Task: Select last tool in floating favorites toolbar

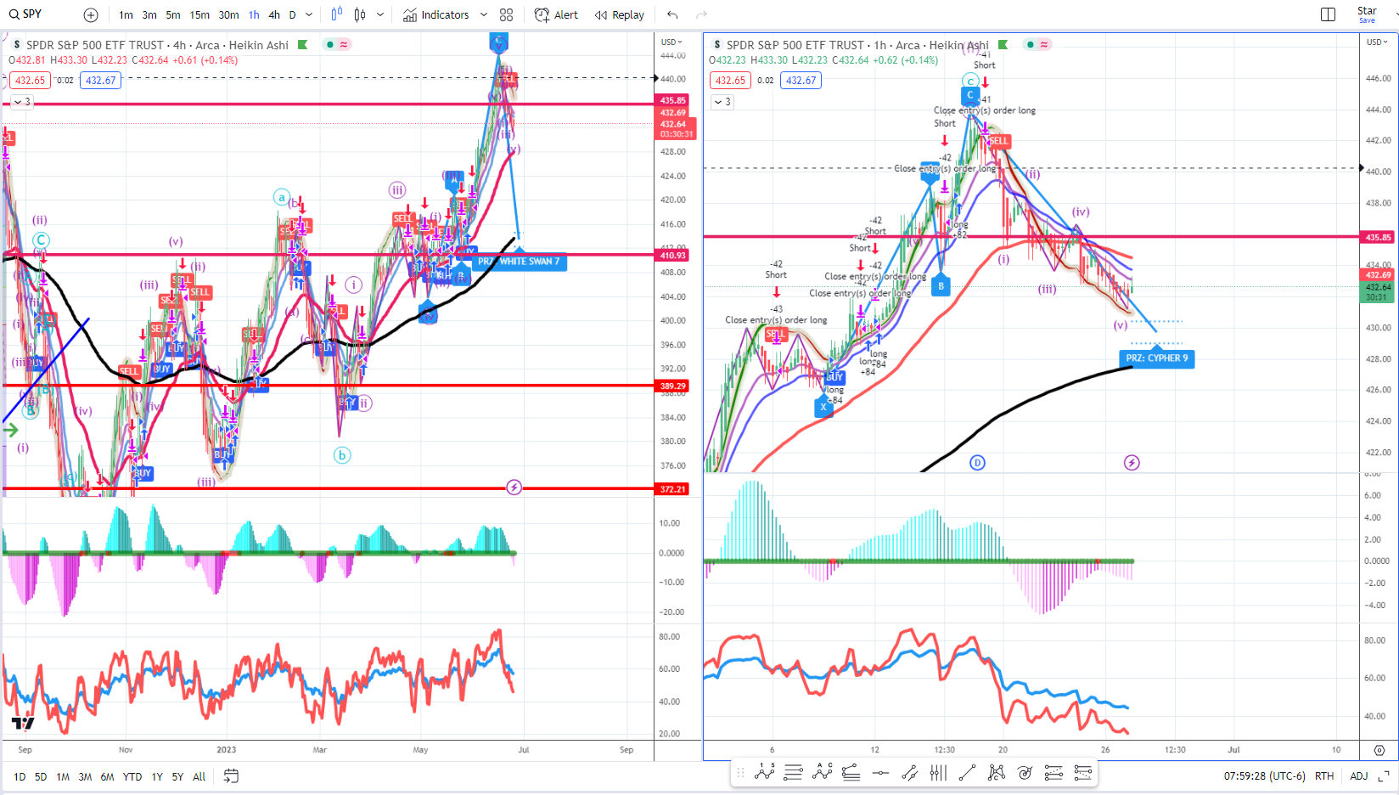Action: coord(1082,772)
